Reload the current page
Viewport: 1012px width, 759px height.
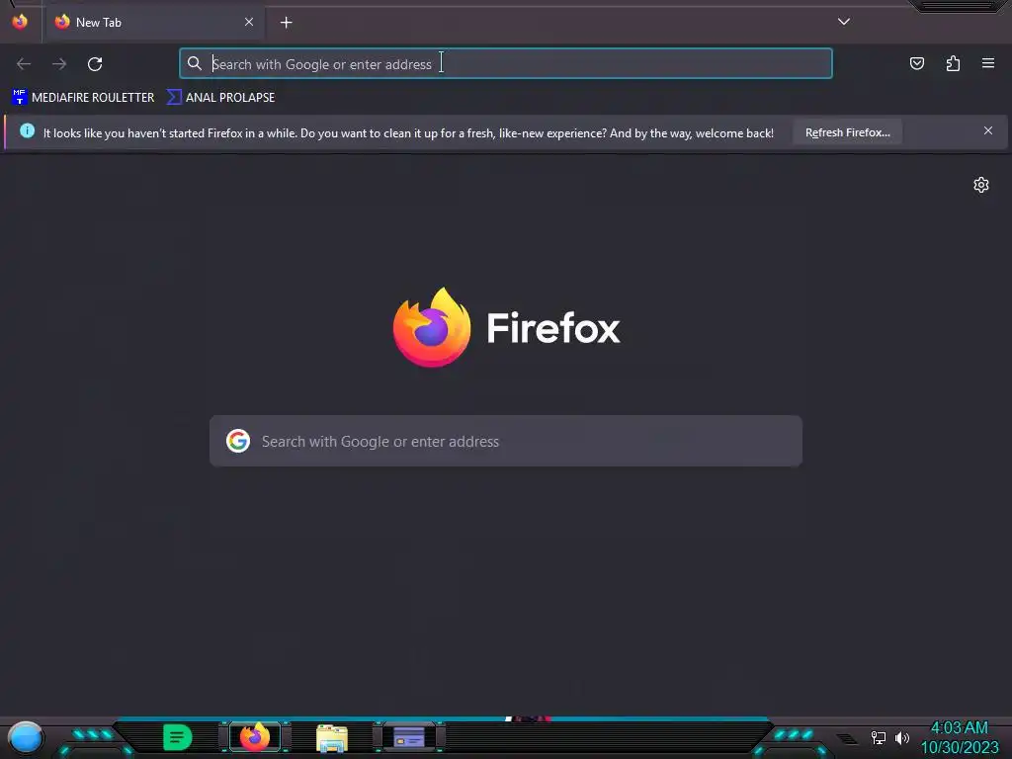tap(95, 64)
